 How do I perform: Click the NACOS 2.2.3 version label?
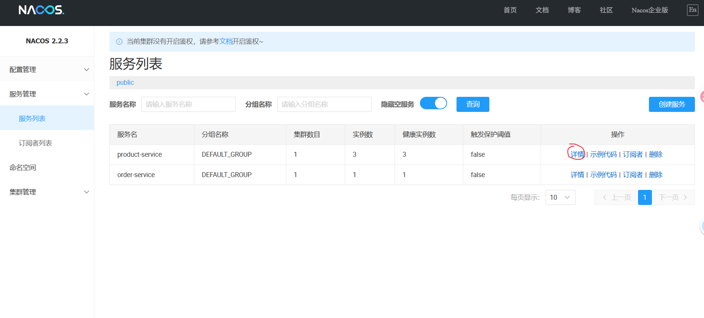click(47, 41)
